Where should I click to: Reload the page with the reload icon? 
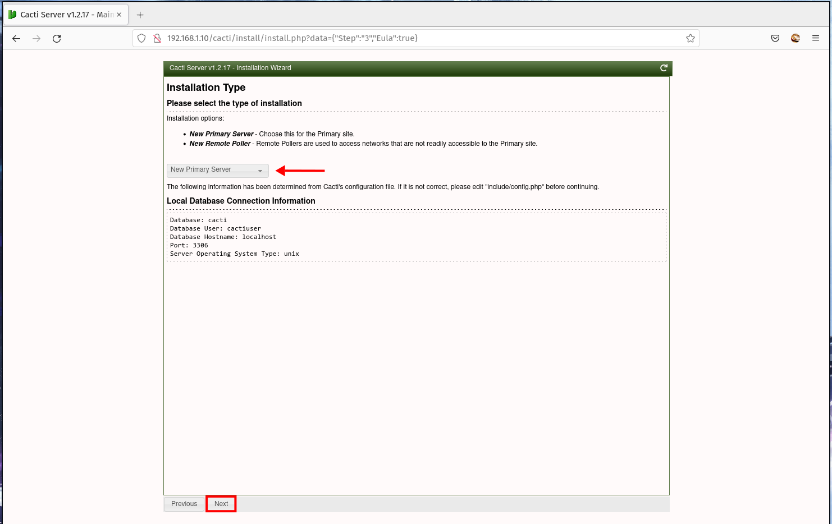56,39
